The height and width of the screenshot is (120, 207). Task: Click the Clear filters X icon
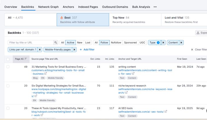(192, 49)
